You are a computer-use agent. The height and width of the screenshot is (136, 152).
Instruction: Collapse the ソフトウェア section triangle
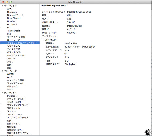pos(3,93)
